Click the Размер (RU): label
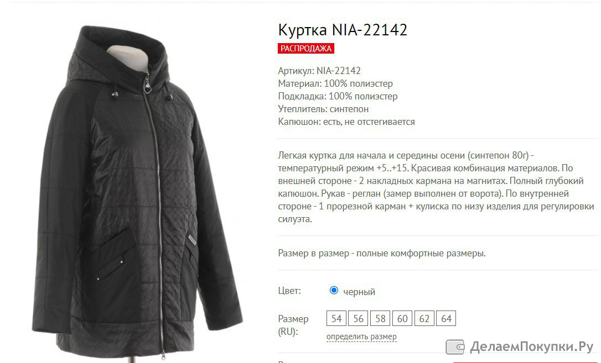 pos(293,325)
